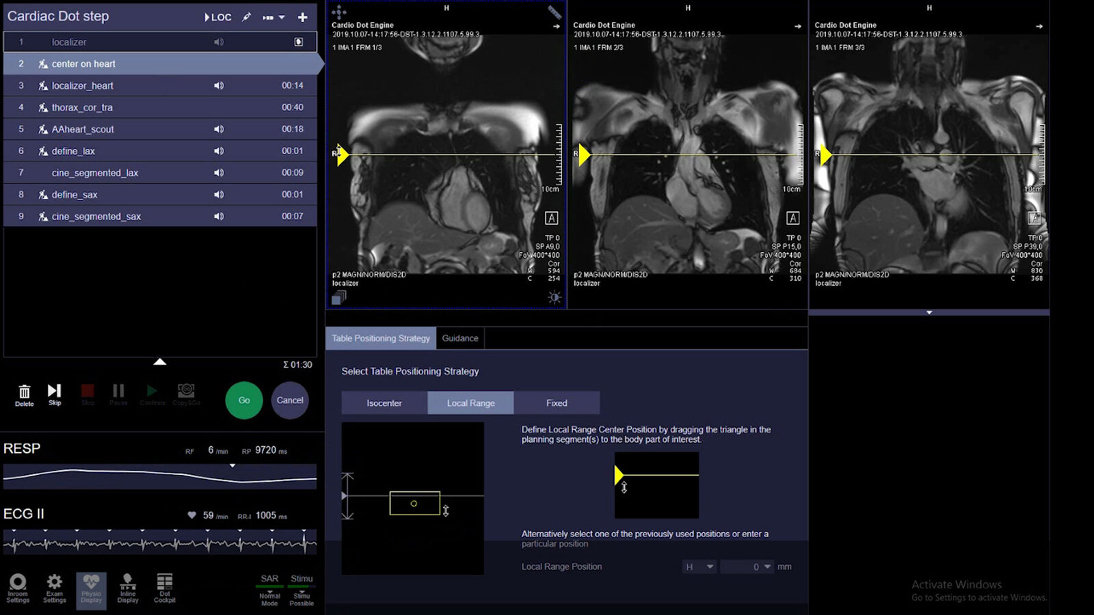Select localizer step name in queue
Image resolution: width=1094 pixels, height=615 pixels.
pos(69,42)
